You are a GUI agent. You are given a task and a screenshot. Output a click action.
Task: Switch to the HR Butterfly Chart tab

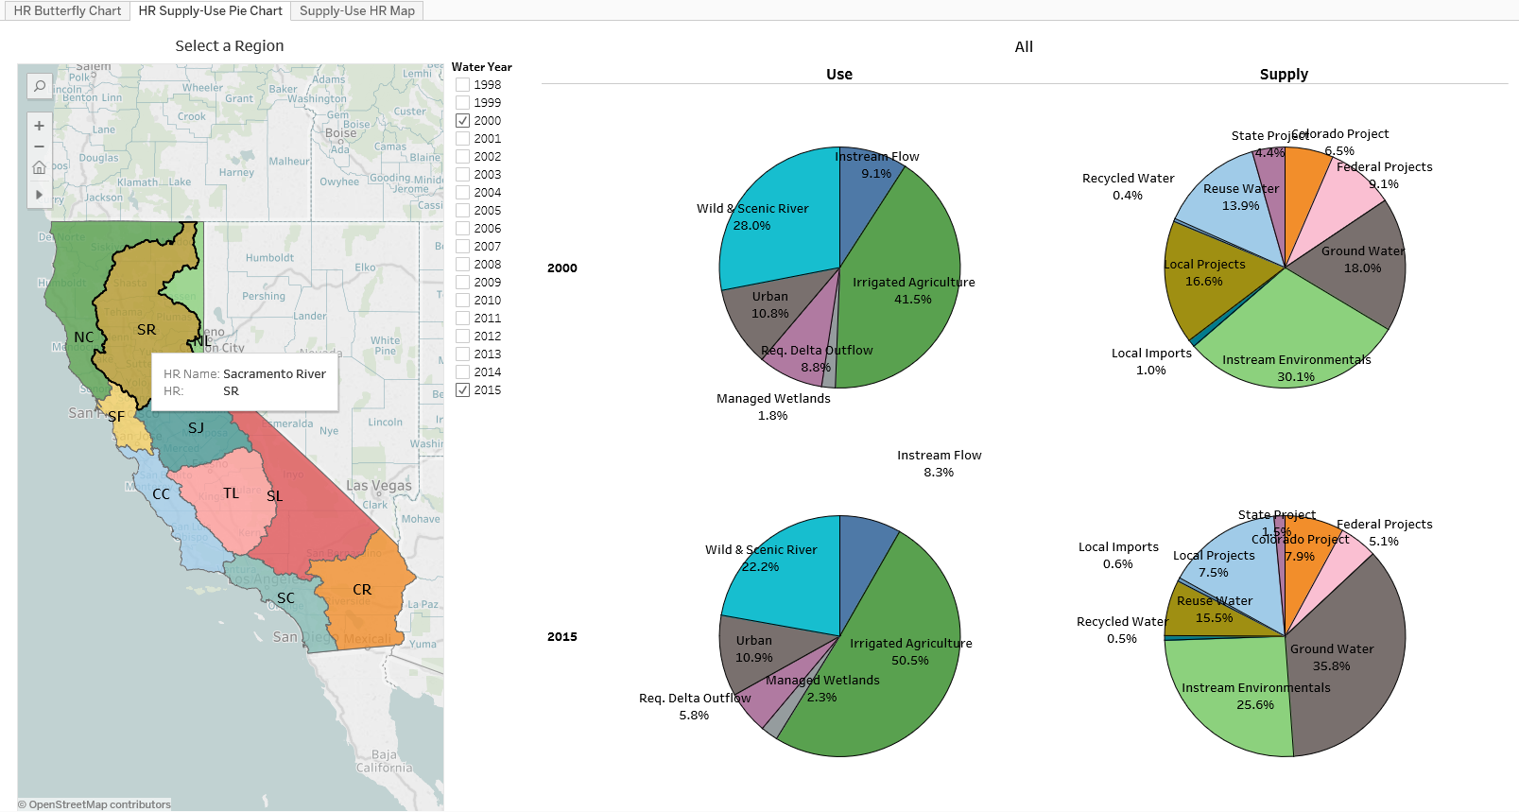[x=67, y=11]
